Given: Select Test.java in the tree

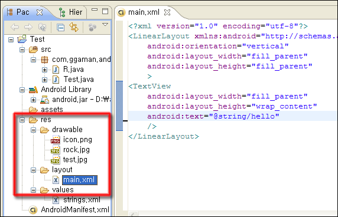Looking at the screenshot, I should click(79, 80).
